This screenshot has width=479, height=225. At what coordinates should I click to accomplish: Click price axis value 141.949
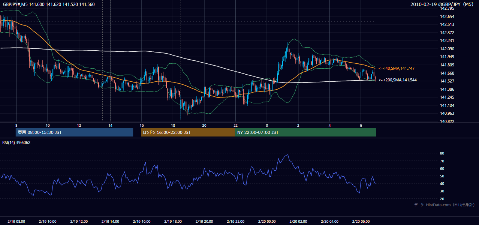(x=447, y=57)
